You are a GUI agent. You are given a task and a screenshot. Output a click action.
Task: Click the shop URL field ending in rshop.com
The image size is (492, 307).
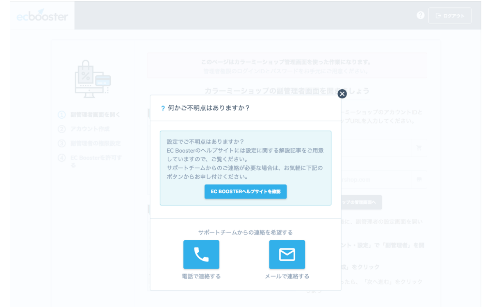(x=376, y=179)
